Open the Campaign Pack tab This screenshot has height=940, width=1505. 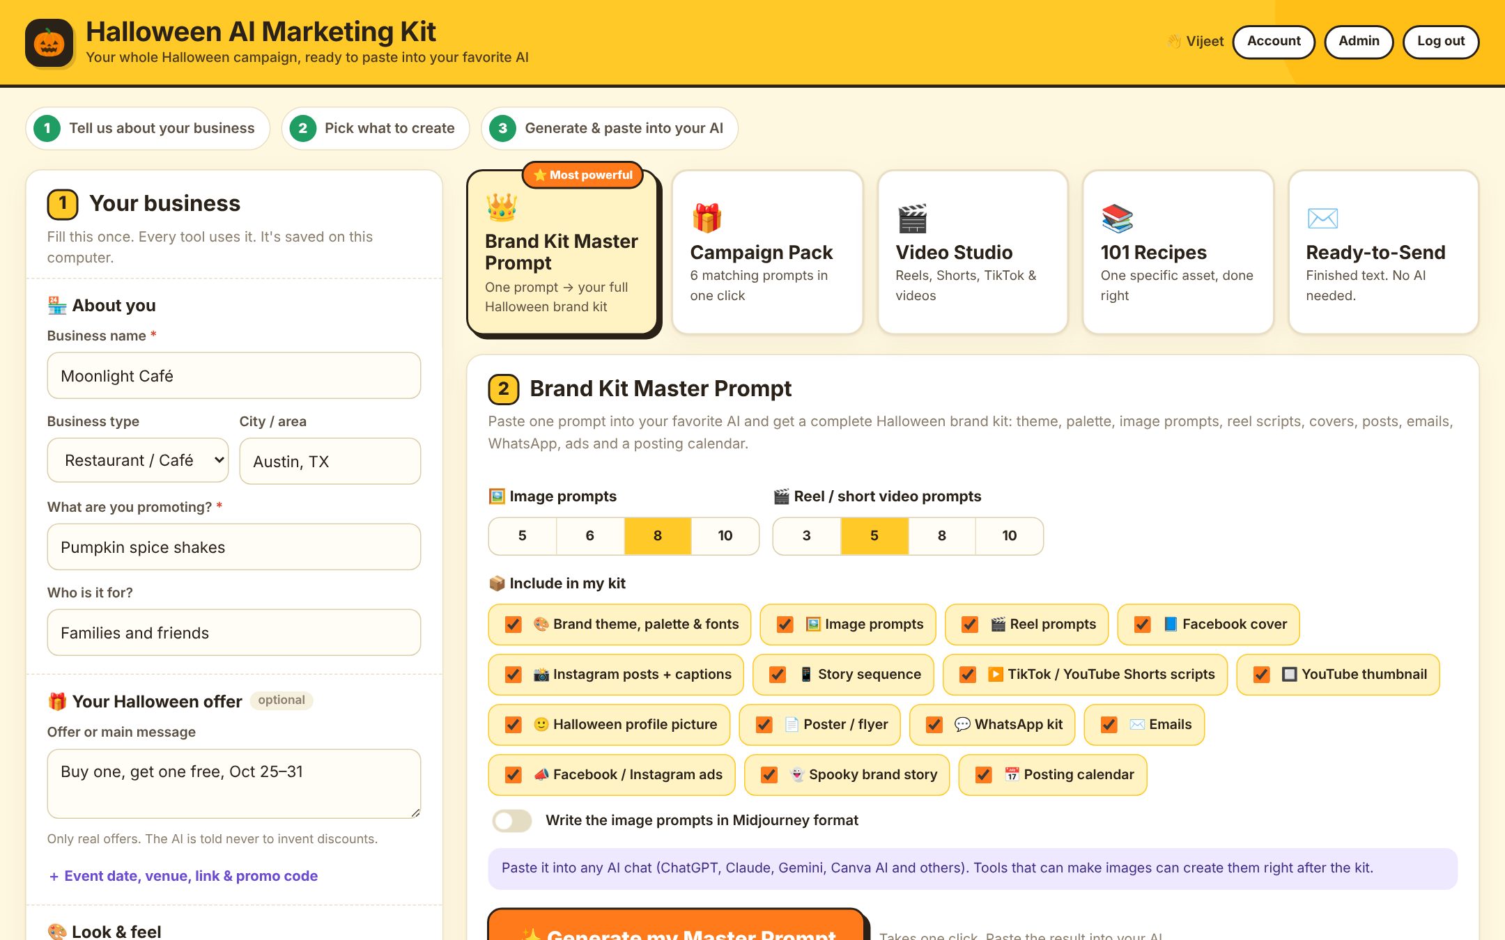tap(767, 253)
